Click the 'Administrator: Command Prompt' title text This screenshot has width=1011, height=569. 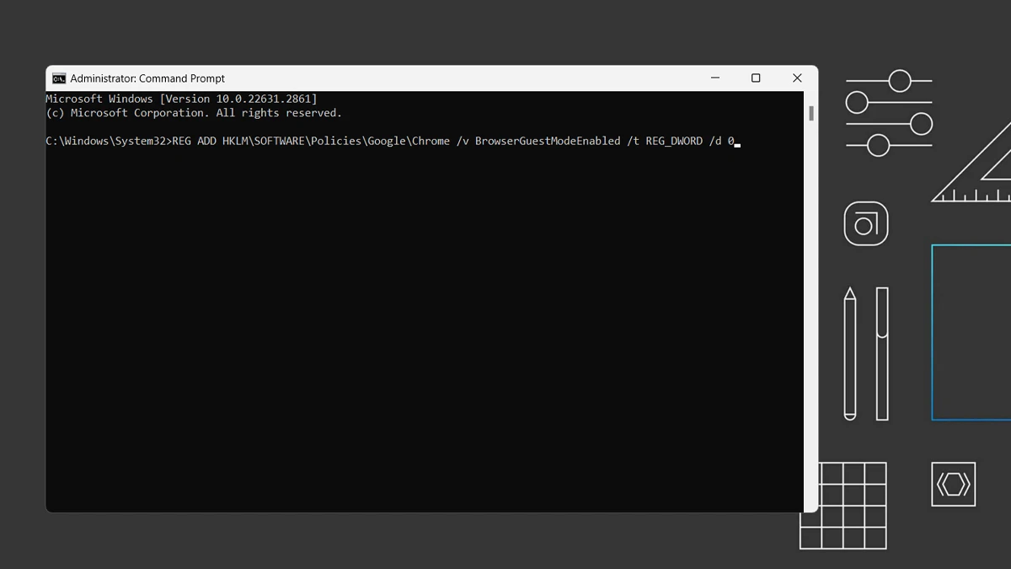point(147,78)
